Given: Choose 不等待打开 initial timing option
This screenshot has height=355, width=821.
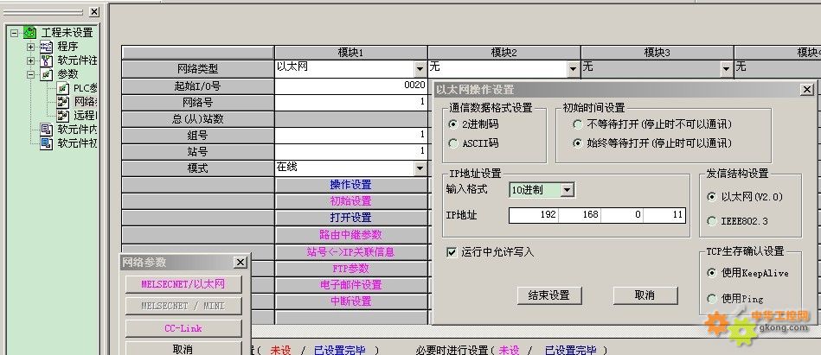Looking at the screenshot, I should pyautogui.click(x=578, y=124).
